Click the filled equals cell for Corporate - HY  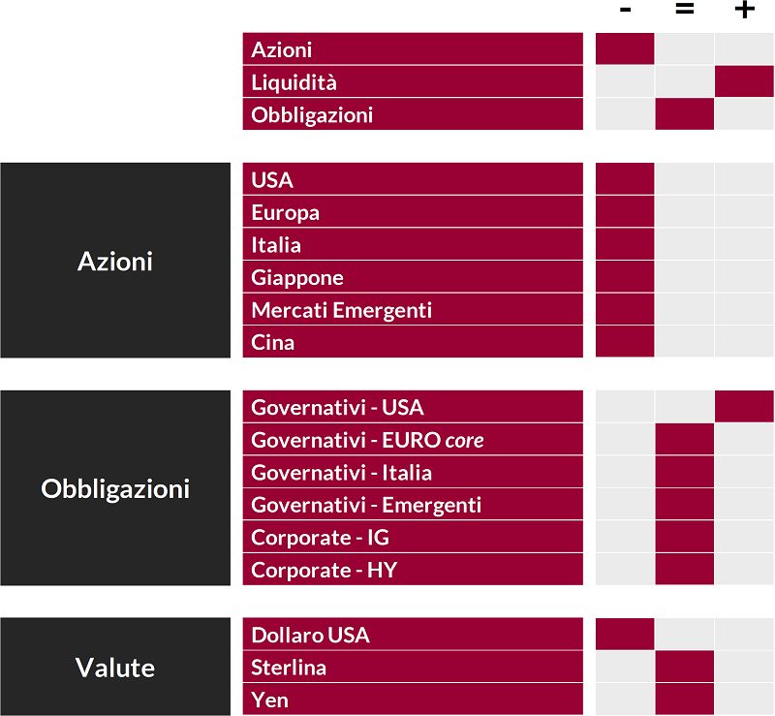tap(685, 569)
